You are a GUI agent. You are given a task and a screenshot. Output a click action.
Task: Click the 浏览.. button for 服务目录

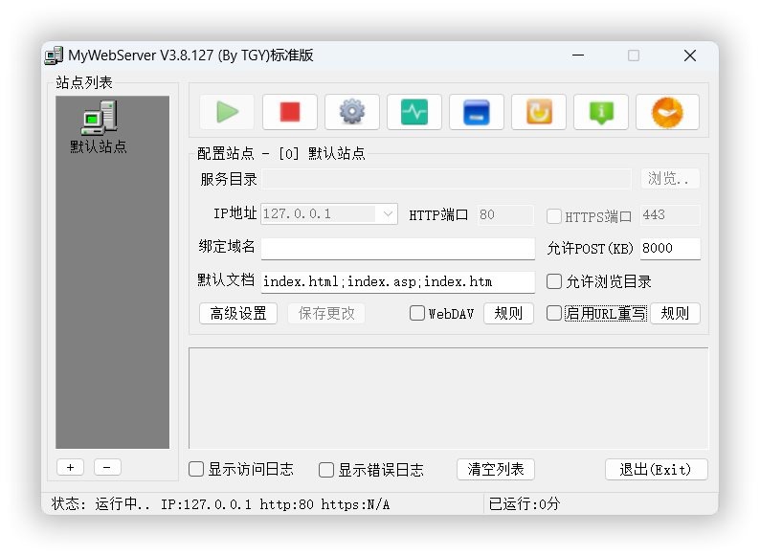click(x=670, y=179)
